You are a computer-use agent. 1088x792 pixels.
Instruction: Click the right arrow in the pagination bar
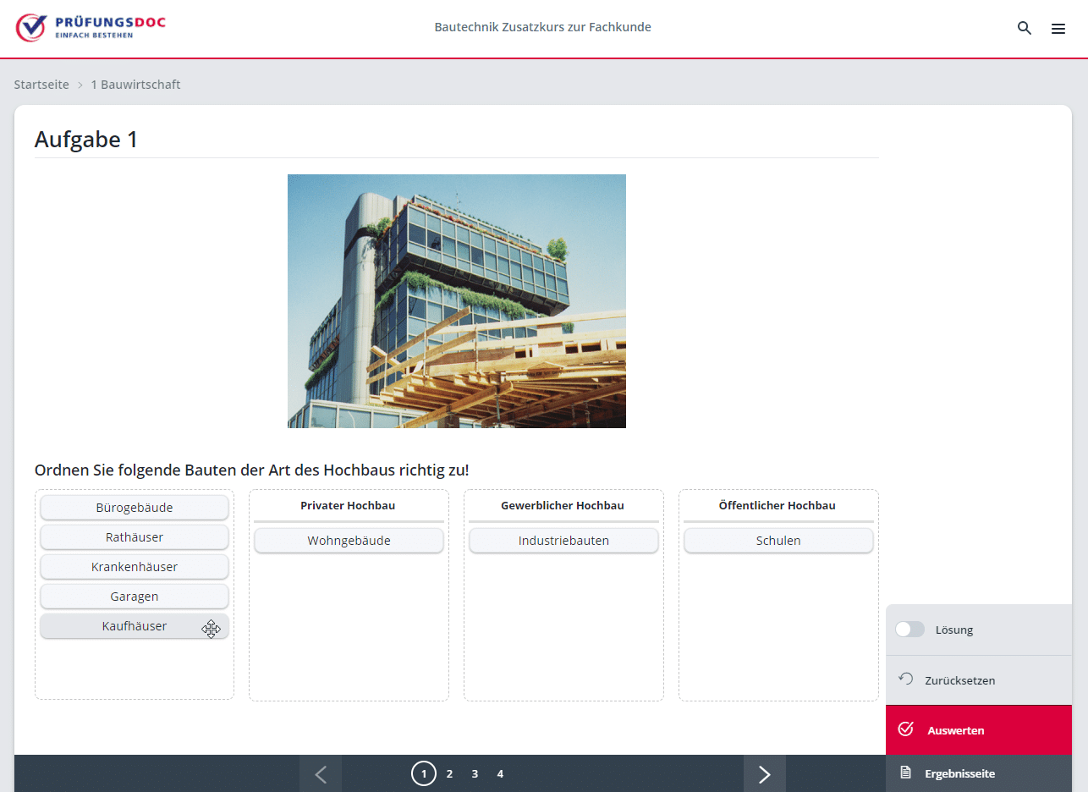(764, 773)
